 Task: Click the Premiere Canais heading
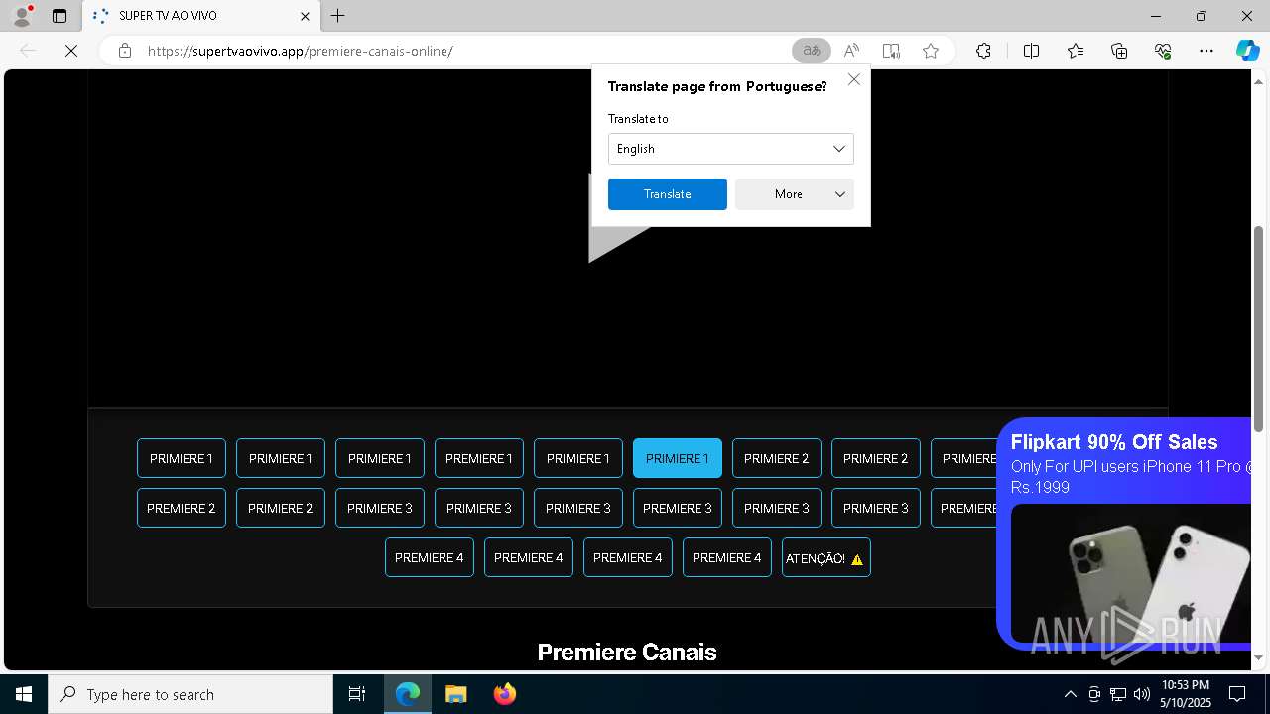[x=627, y=652]
